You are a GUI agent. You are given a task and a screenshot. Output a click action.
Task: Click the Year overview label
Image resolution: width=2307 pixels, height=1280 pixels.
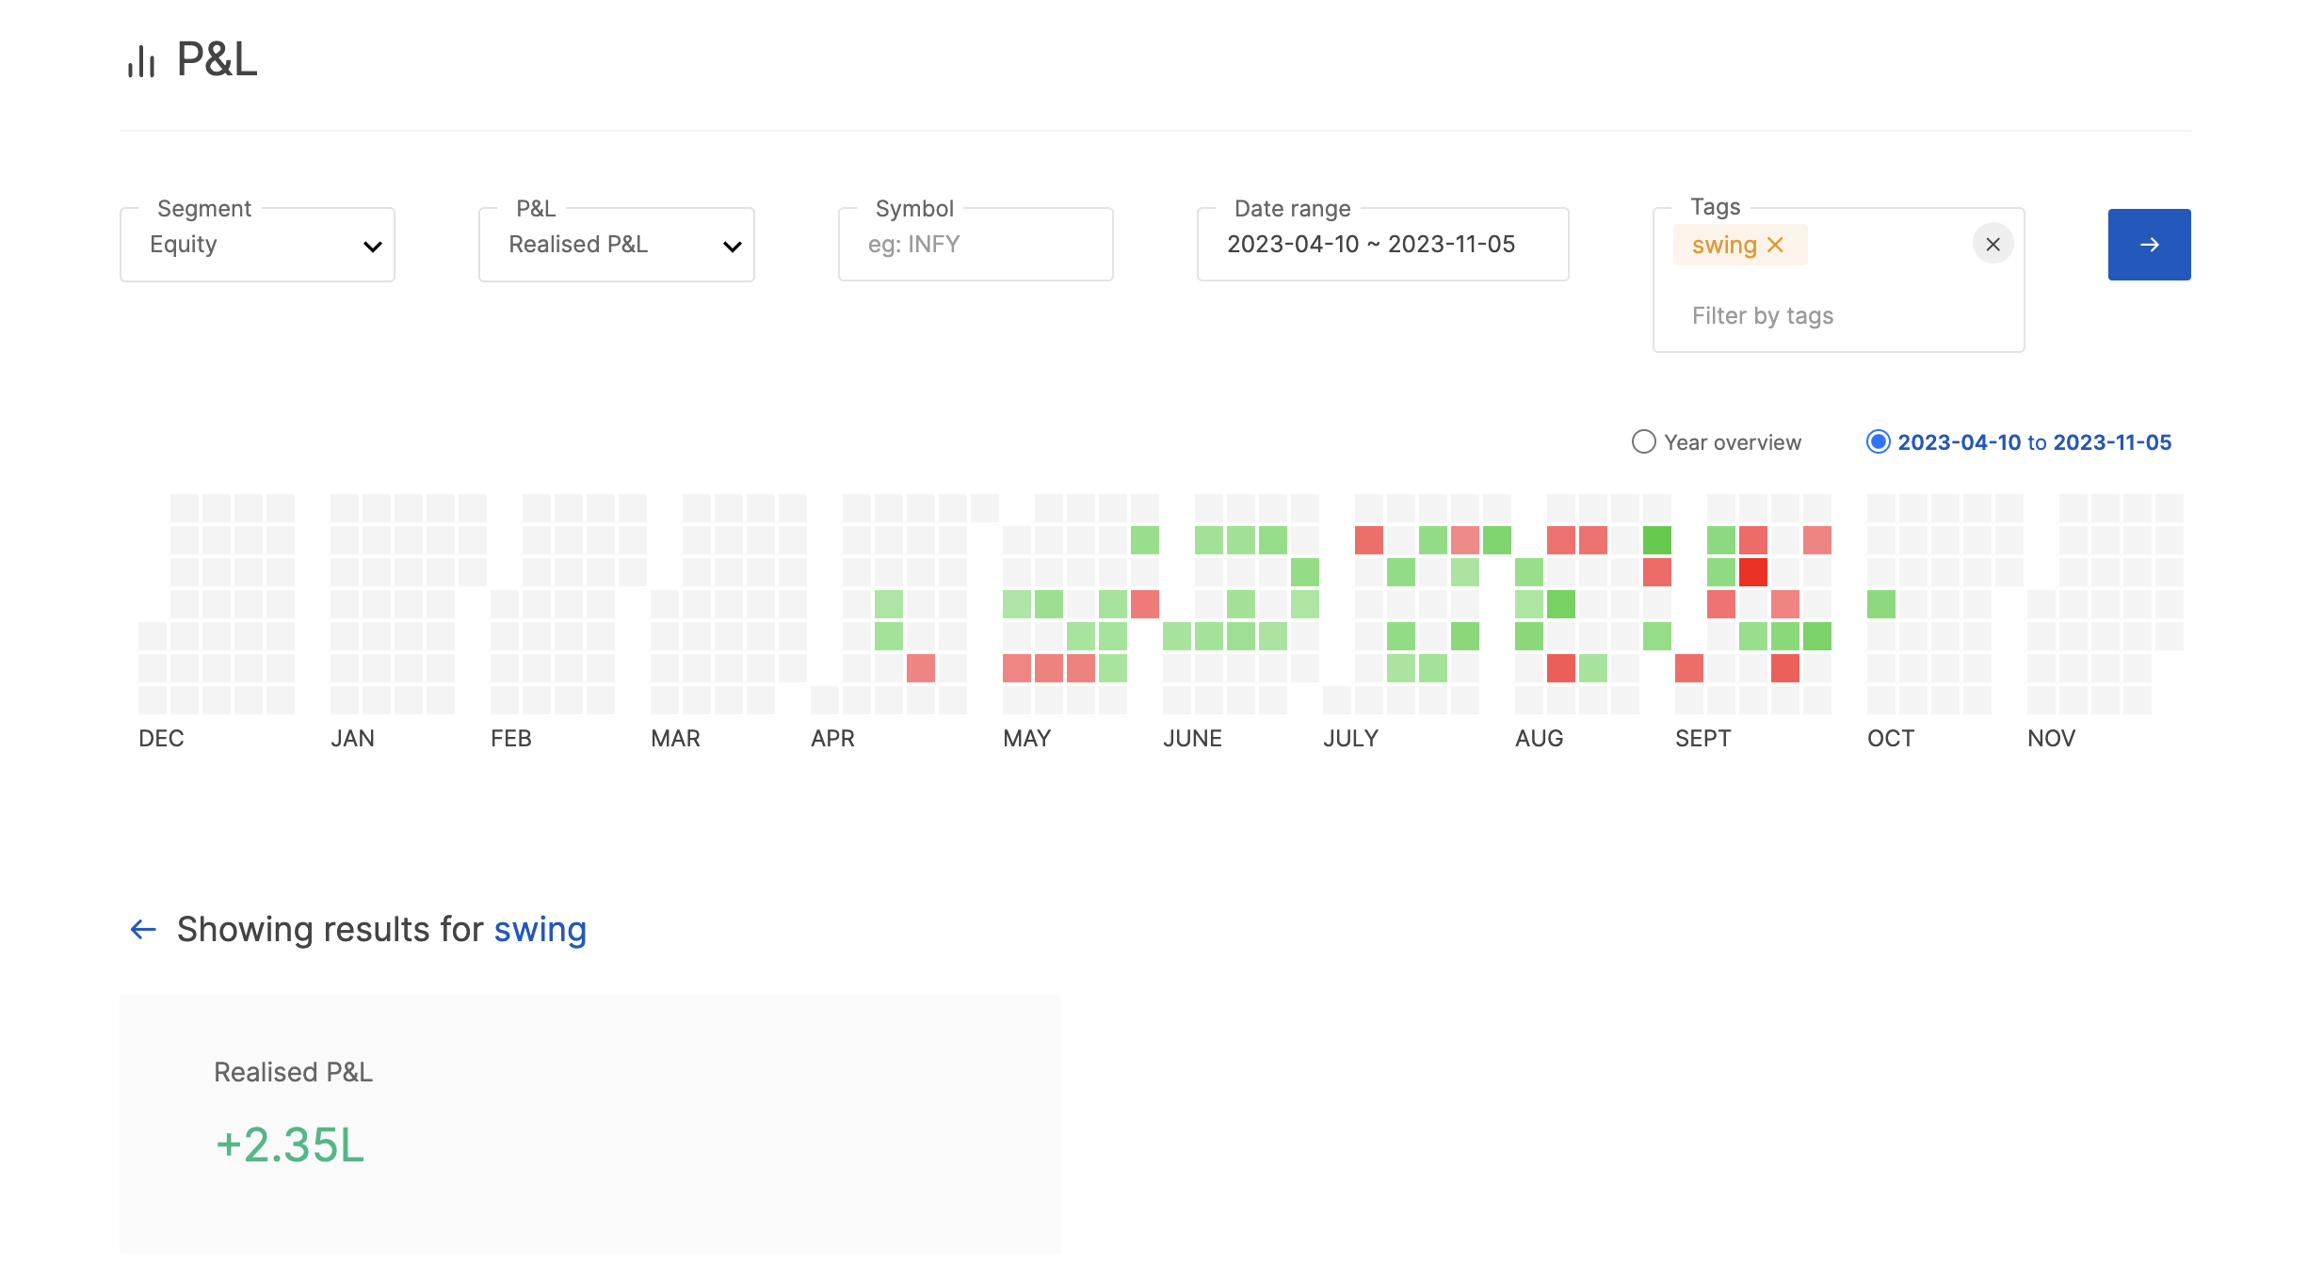pos(1732,442)
